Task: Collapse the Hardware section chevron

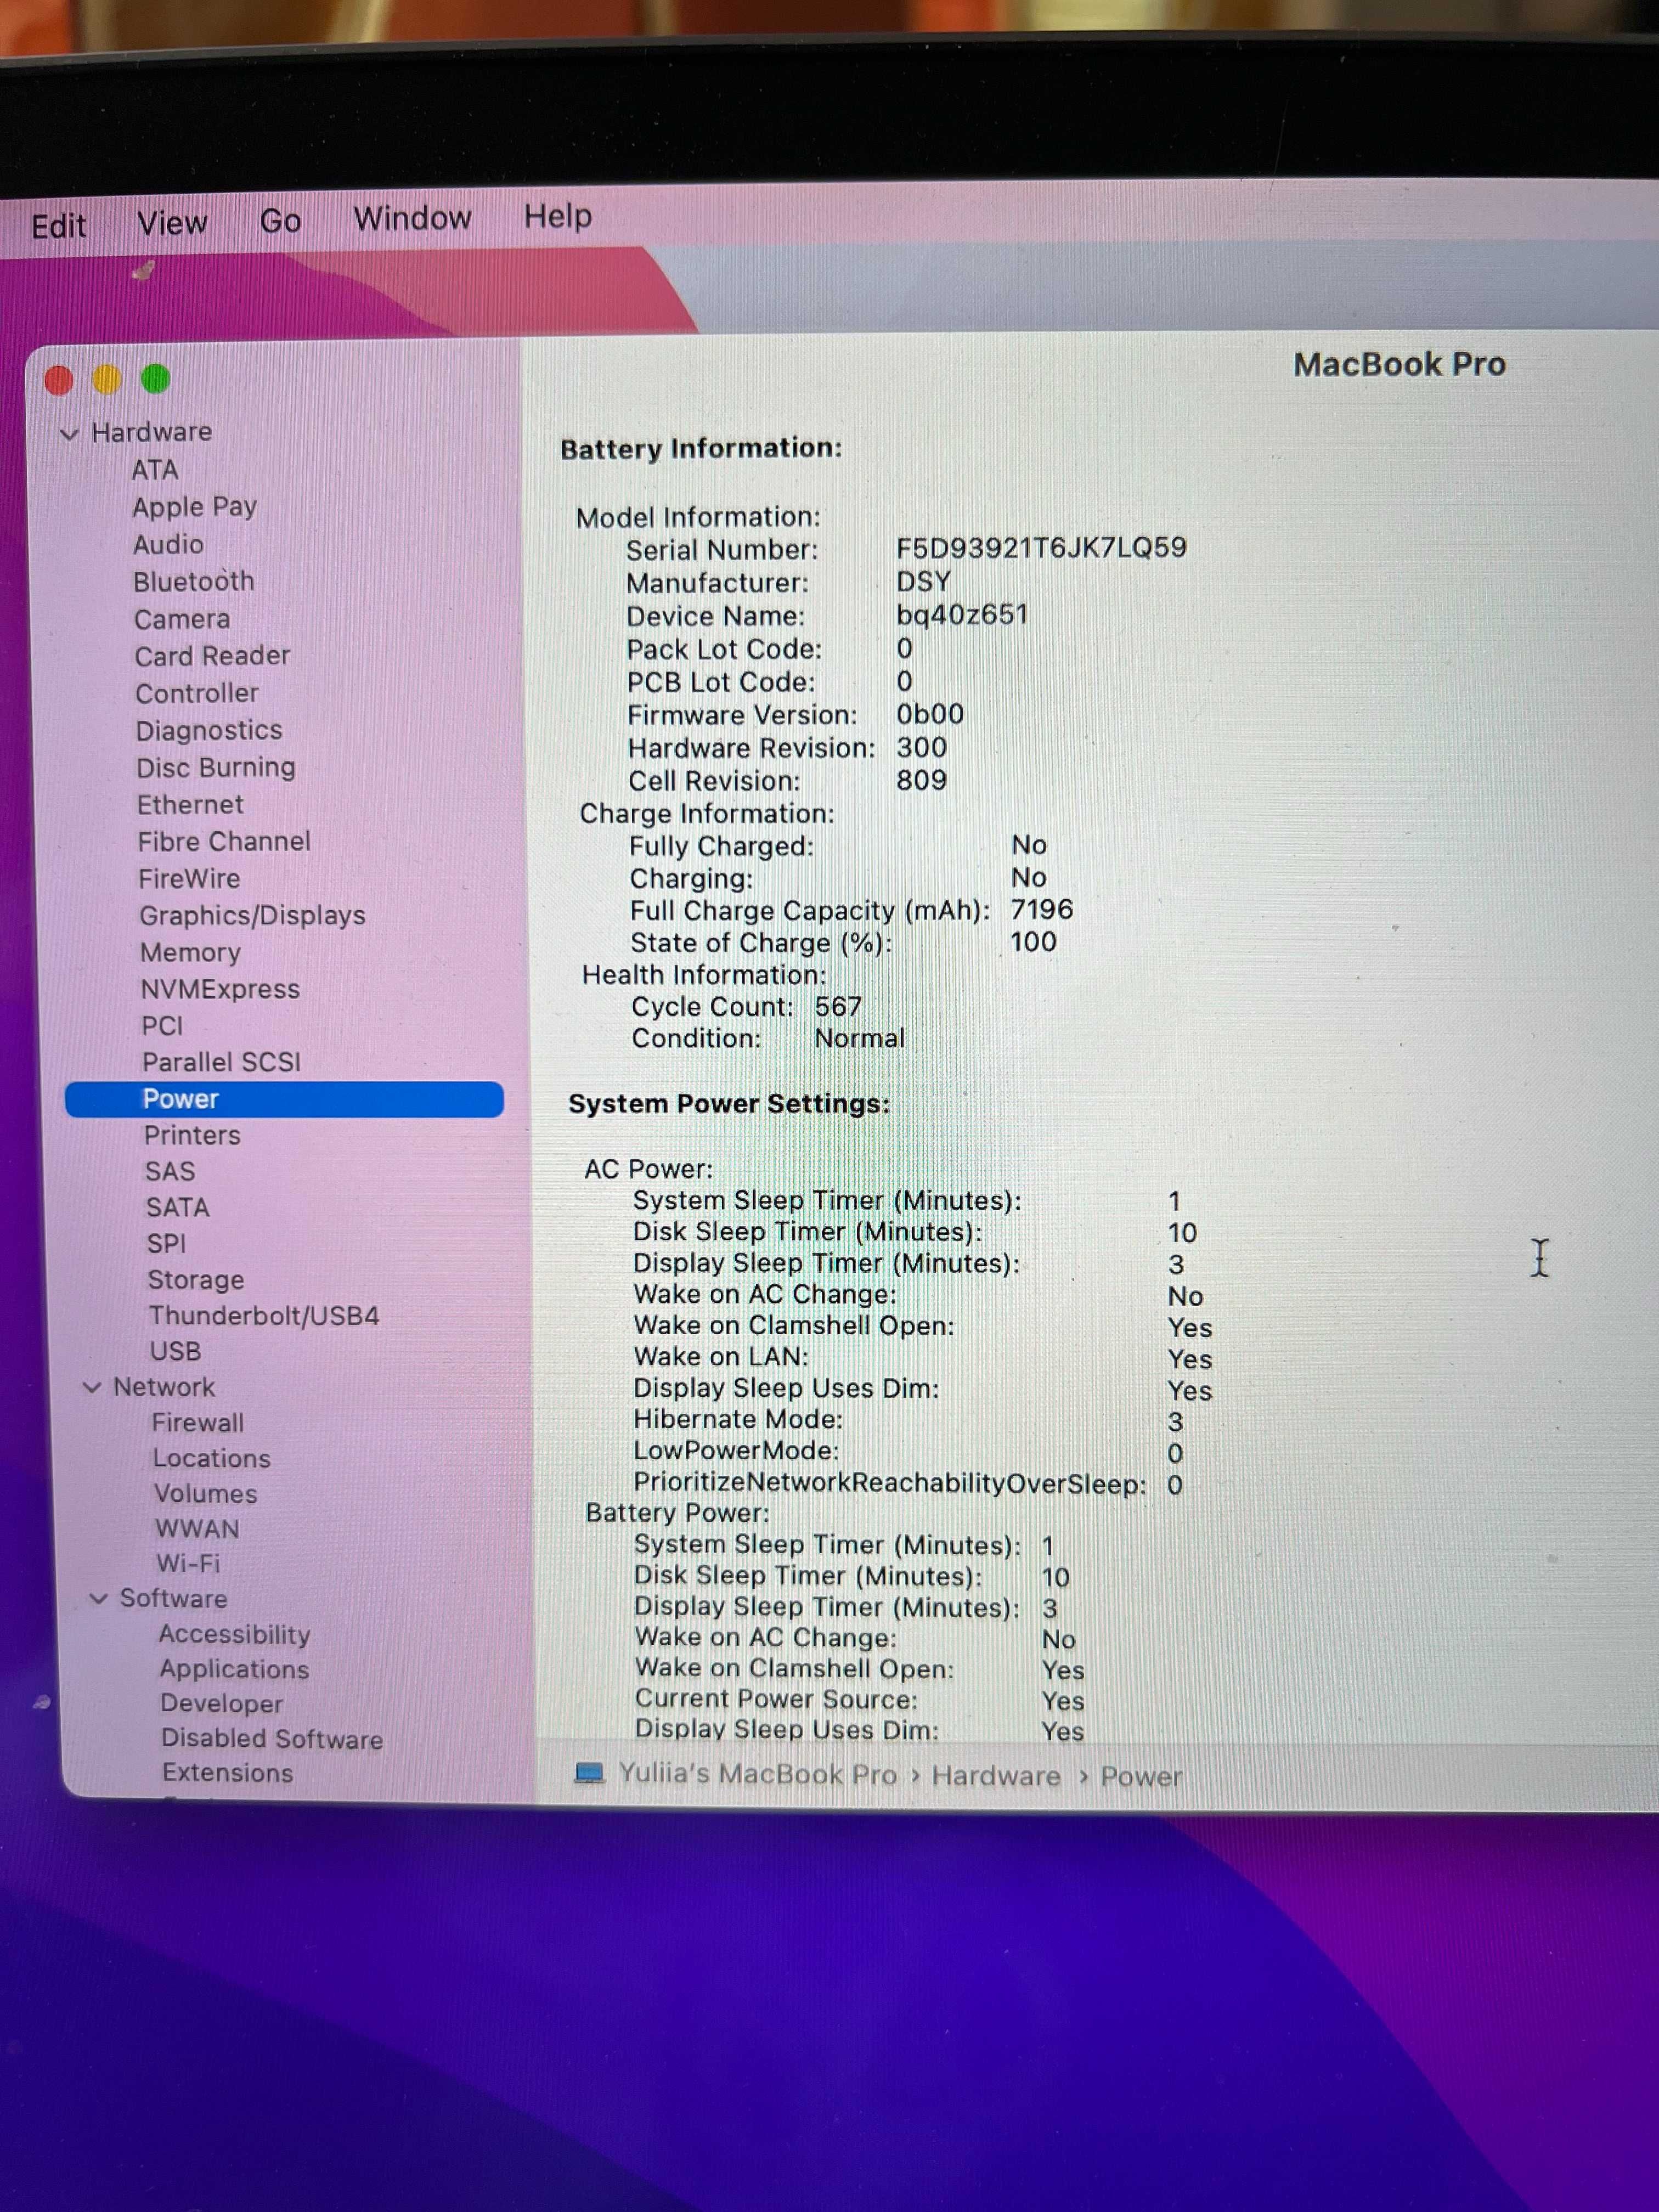Action: 69,434
